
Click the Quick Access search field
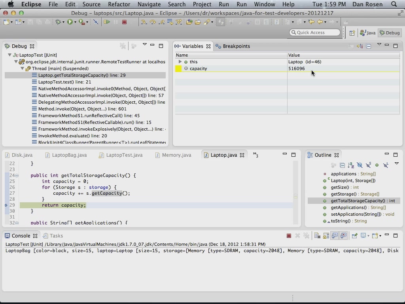tap(314, 32)
